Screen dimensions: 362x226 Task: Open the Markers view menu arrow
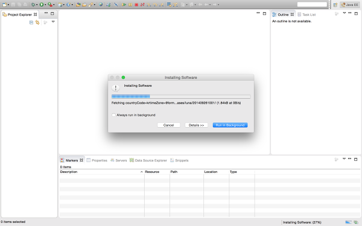pyautogui.click(x=344, y=159)
